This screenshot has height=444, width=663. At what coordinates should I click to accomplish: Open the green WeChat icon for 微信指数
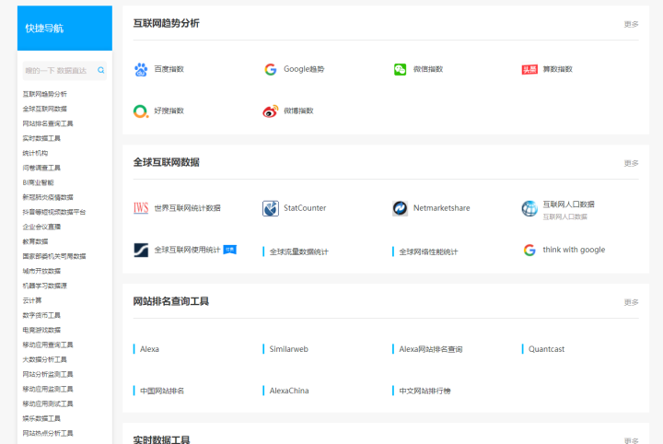tap(400, 69)
